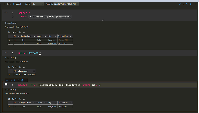The image size is (199, 113).
Task: Select 'Developer' cell in the Id = 2 results
Action: click(x=65, y=106)
